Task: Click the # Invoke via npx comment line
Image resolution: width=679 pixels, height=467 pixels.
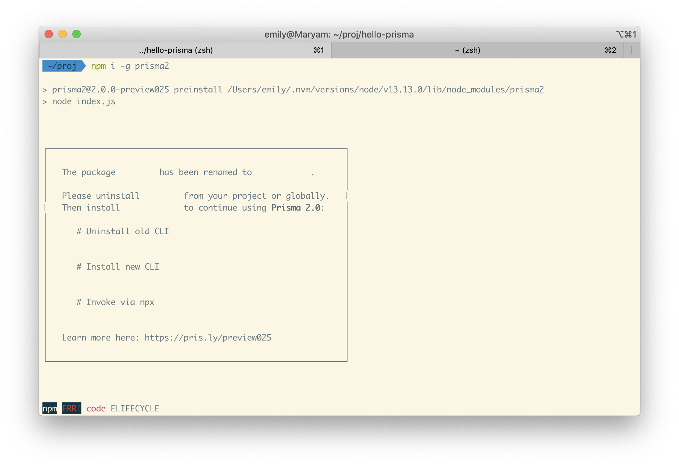Action: click(115, 302)
